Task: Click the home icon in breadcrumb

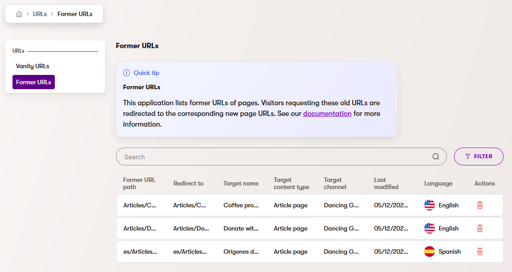Action: coord(19,14)
